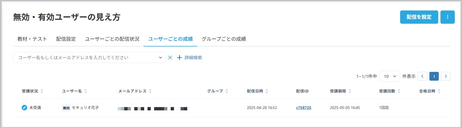462x128 pixels.
Task: Go to next page chevron
Action: tap(445, 76)
